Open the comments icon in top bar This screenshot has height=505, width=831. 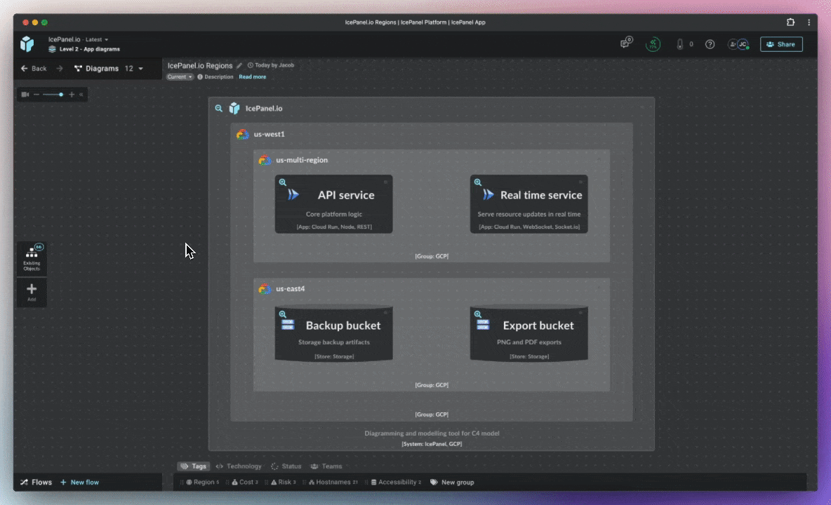(x=625, y=44)
